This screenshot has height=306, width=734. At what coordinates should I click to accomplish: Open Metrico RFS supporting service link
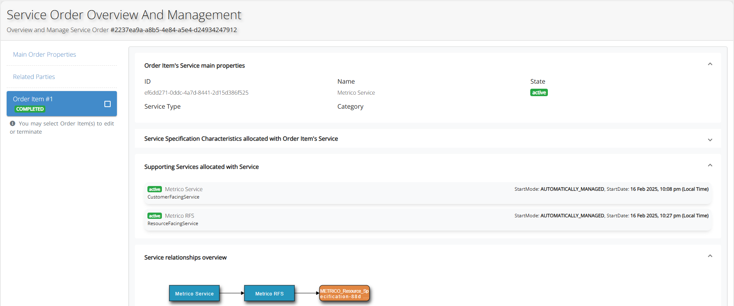click(179, 216)
